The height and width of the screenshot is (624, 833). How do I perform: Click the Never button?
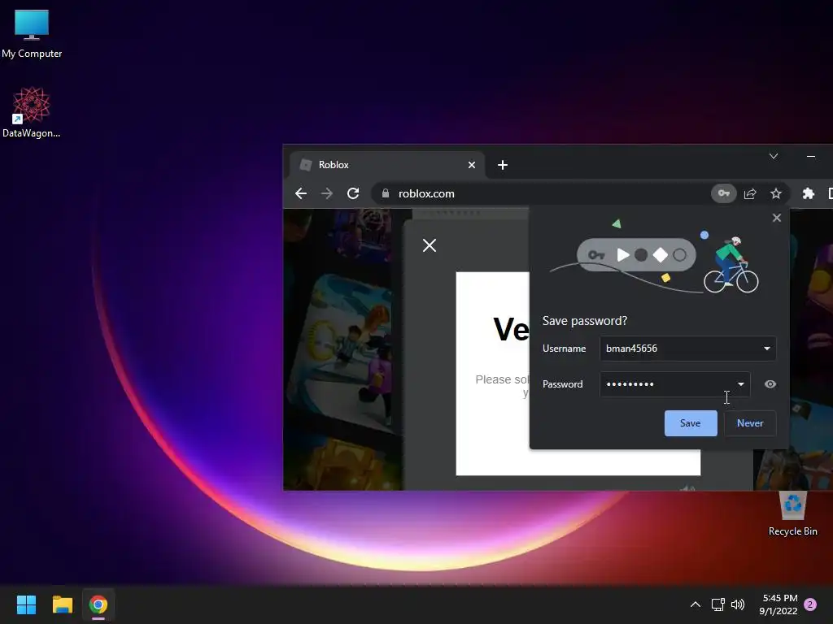(x=750, y=423)
